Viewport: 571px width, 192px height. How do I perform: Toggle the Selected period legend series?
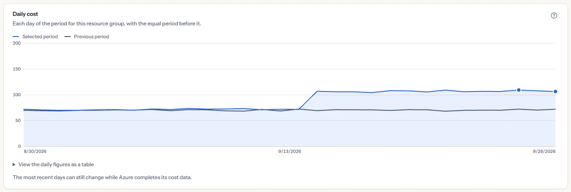point(35,37)
